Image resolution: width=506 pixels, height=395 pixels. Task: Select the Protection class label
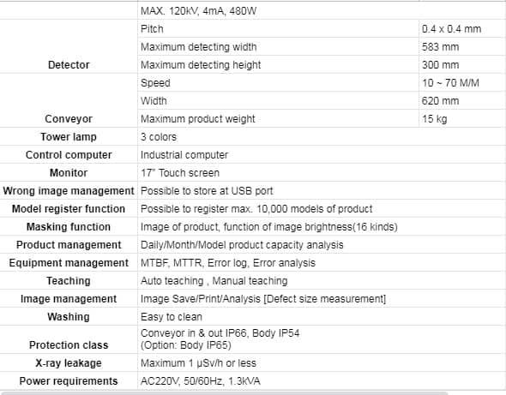pyautogui.click(x=69, y=345)
